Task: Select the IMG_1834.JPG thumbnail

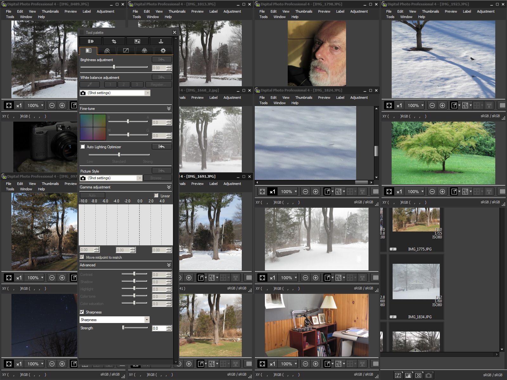Action: pos(416,282)
